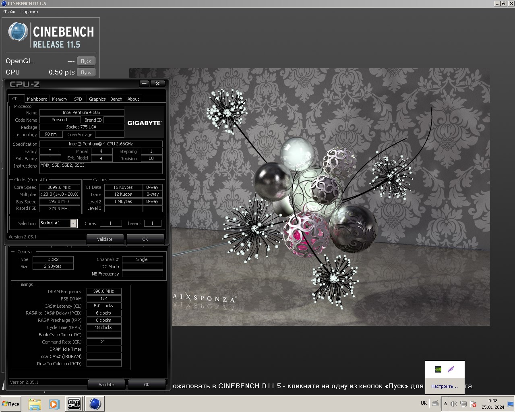Click the Core Speed value 3899.6 MHz
This screenshot has height=412, width=515.
60,187
